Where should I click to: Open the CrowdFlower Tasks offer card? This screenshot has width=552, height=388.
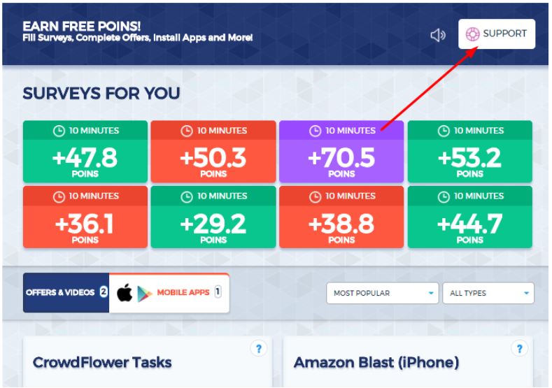148,362
